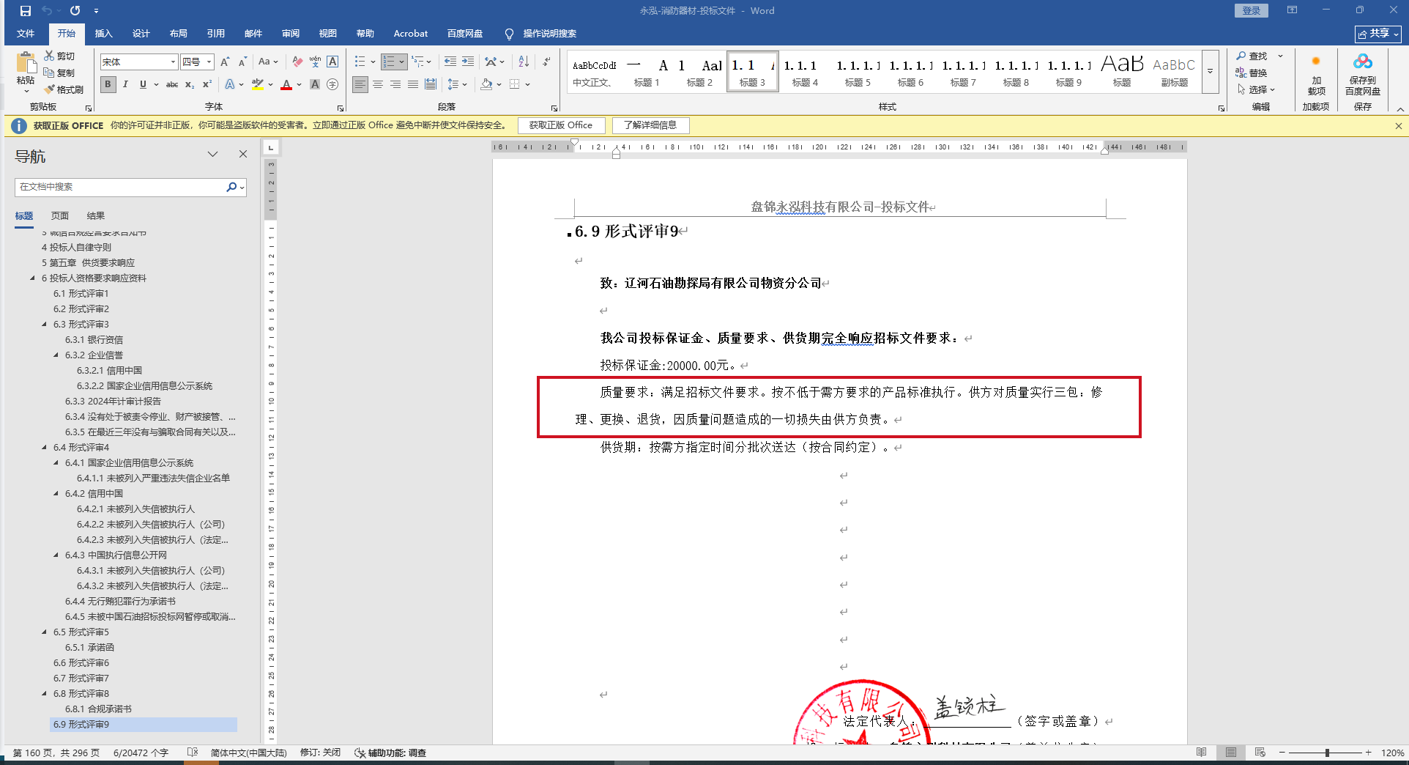The image size is (1409, 765).
Task: Open the line spacing dropdown
Action: [457, 85]
